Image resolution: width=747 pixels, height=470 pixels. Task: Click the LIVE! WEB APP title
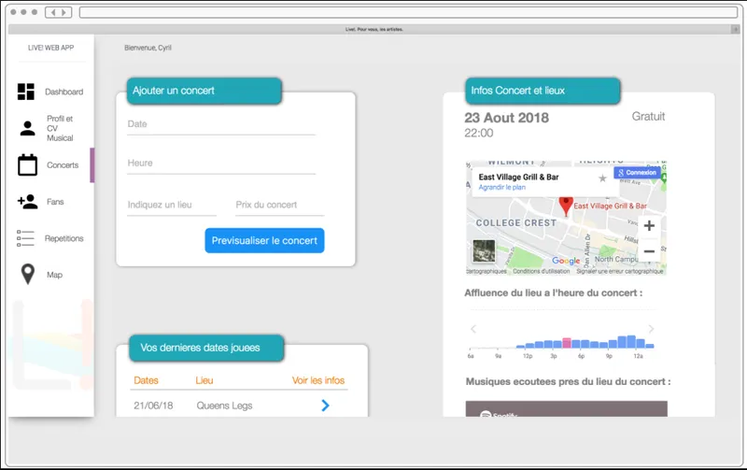pyautogui.click(x=51, y=48)
